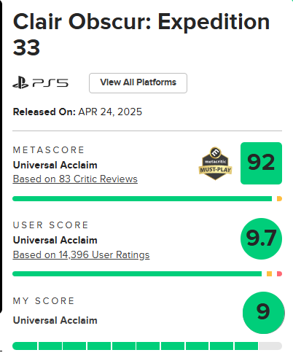Click the METASCORE heading label
This screenshot has width=293, height=358.
(x=49, y=150)
